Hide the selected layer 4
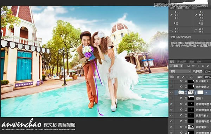The width and height of the screenshot is (211, 134). [171, 93]
